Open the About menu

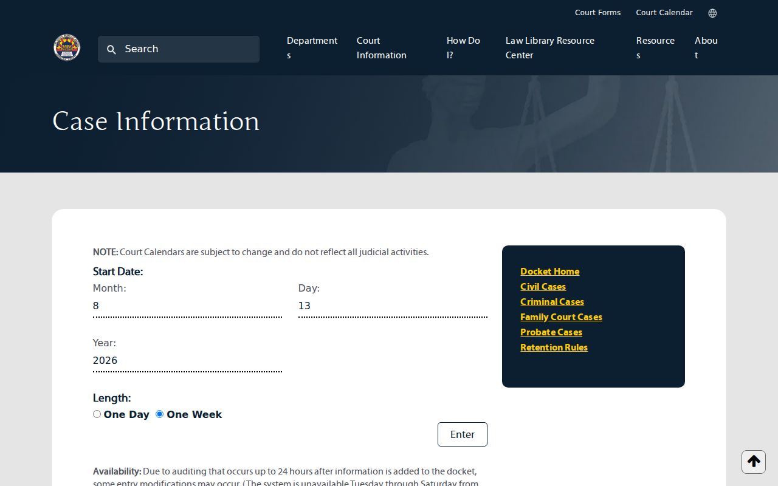706,48
